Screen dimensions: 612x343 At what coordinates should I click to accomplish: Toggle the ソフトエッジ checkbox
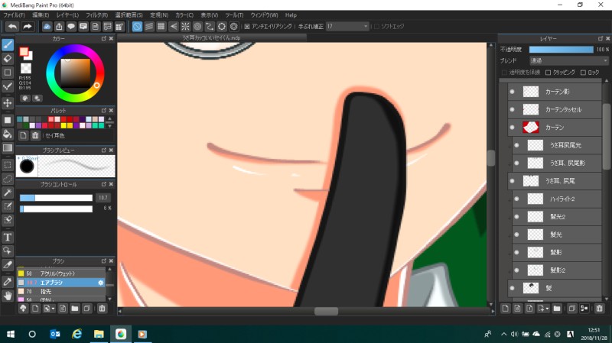[376, 27]
